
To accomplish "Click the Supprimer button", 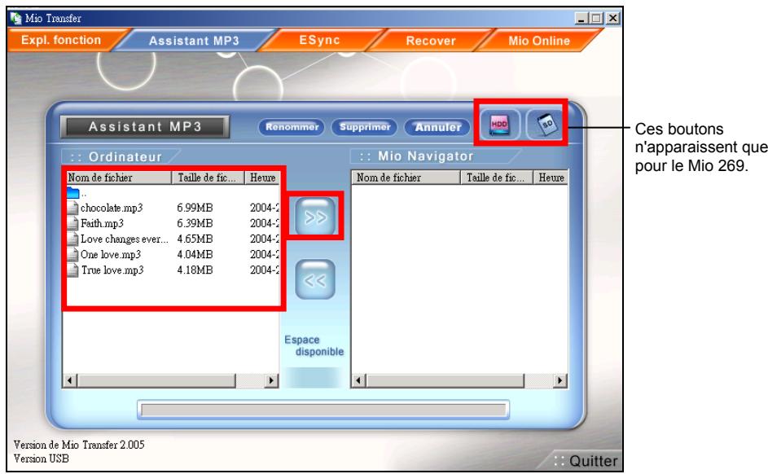I will (x=365, y=127).
